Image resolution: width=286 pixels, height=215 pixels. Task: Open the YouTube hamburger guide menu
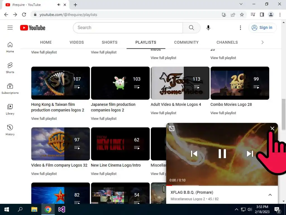click(10, 28)
